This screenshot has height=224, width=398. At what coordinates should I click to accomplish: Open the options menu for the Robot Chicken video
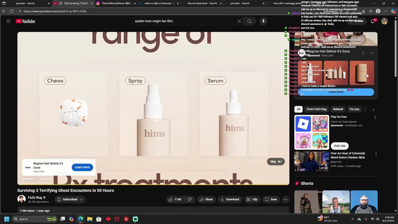click(376, 154)
